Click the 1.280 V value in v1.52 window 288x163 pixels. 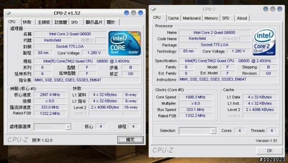coord(94,53)
